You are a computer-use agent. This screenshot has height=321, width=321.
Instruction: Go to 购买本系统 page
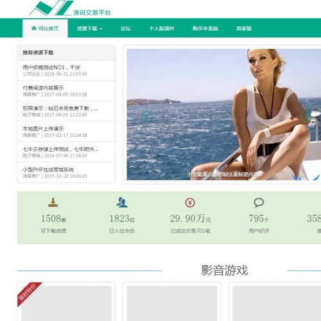(205, 28)
